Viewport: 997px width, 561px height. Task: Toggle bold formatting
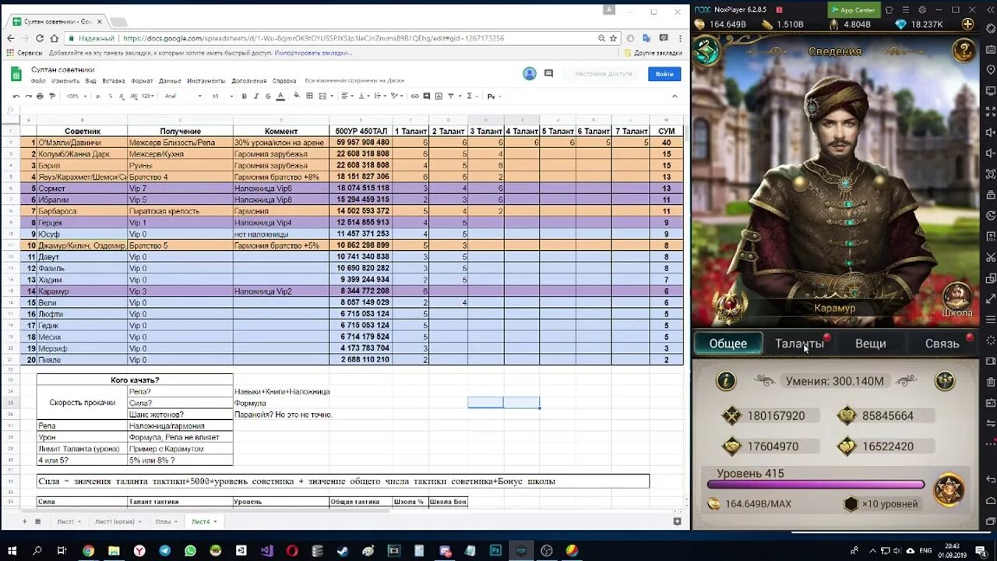click(x=245, y=96)
